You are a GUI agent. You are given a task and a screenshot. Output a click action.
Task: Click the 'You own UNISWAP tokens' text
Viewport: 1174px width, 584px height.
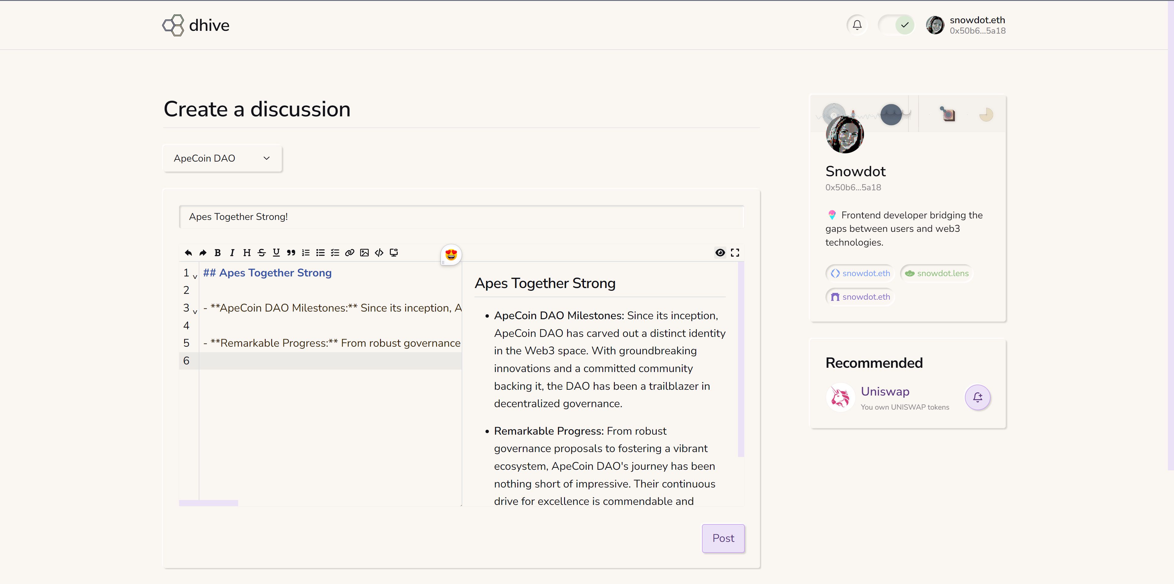(905, 407)
